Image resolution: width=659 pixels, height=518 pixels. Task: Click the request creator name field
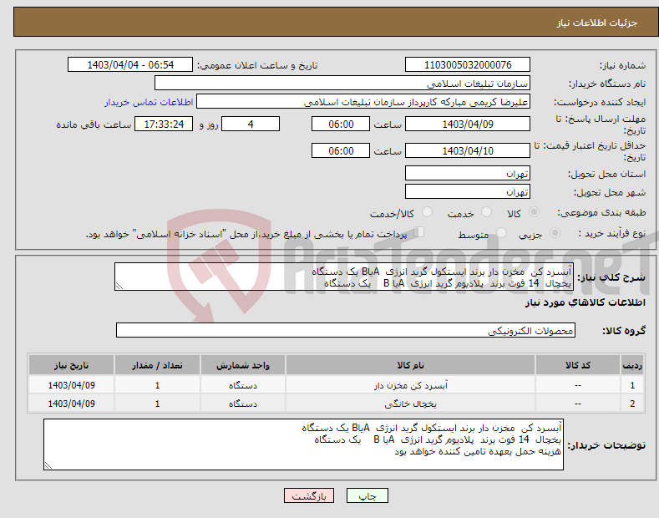[x=363, y=102]
